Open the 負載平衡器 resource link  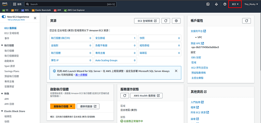click(101, 45)
